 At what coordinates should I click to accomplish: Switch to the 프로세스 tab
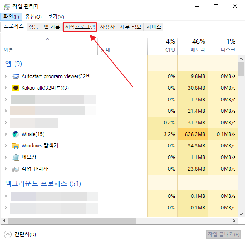(x=14, y=26)
